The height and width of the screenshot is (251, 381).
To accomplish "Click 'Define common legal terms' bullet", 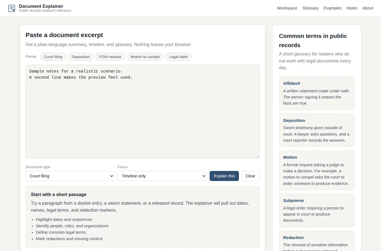I will [61, 232].
